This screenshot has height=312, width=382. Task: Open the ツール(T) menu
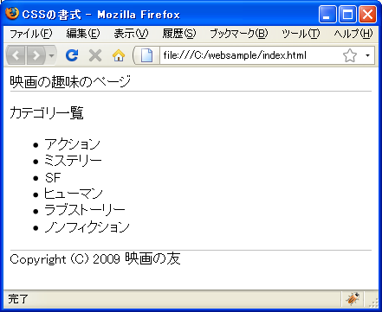pyautogui.click(x=301, y=34)
